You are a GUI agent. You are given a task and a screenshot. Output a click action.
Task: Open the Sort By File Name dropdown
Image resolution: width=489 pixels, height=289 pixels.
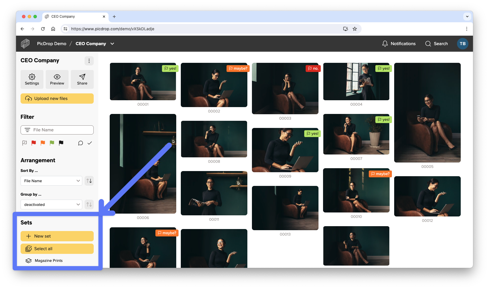(x=51, y=181)
